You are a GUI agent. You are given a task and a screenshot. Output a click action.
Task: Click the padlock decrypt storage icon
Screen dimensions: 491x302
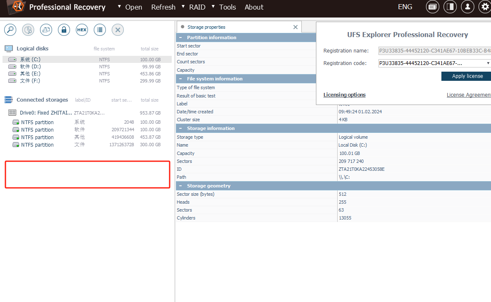pyautogui.click(x=64, y=30)
